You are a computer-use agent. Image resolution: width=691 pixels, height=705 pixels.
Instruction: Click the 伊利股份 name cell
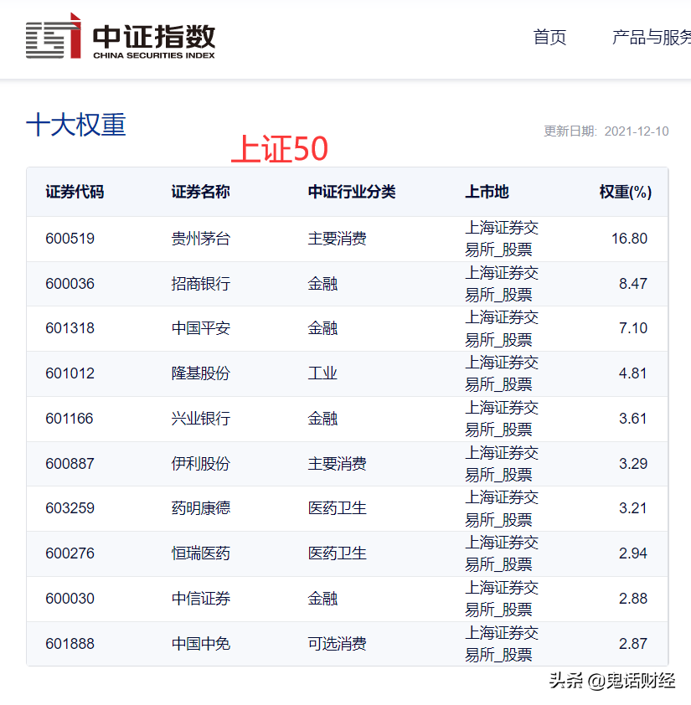tap(201, 464)
